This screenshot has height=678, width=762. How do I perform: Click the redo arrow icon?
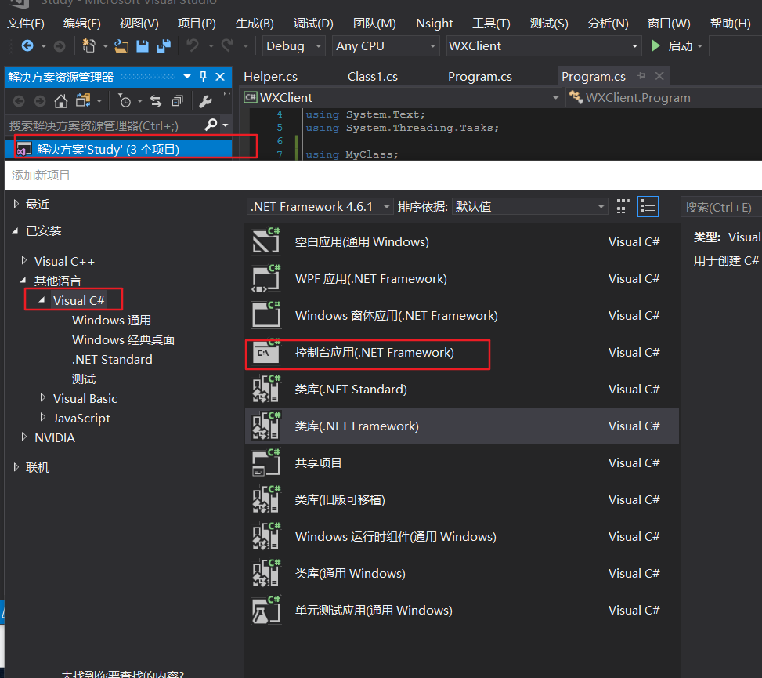[227, 45]
